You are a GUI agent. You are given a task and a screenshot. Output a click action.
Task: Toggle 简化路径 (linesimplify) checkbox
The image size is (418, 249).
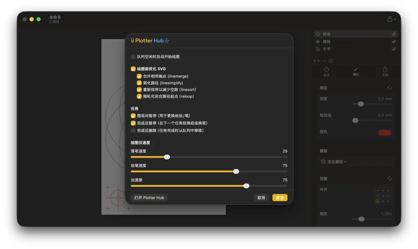click(x=139, y=83)
